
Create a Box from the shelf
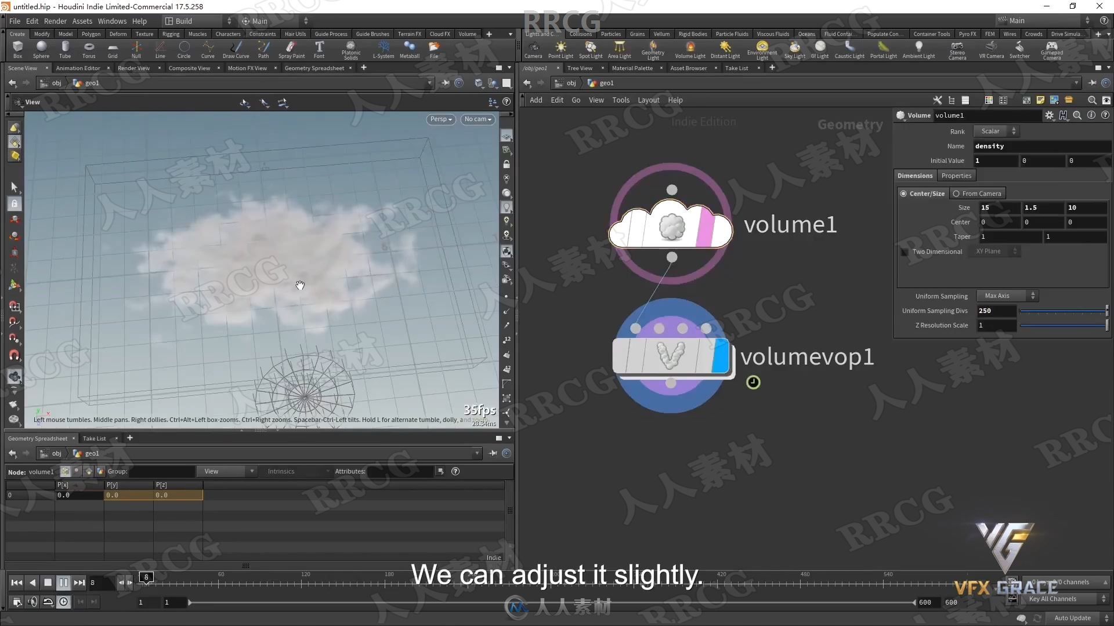17,49
